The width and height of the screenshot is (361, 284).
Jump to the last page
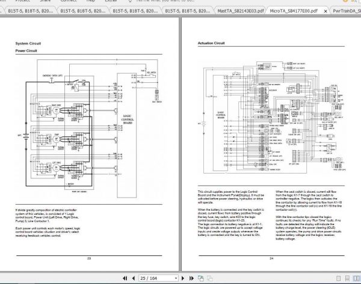(191, 278)
